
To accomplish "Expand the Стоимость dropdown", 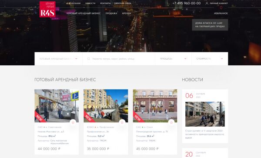I will [x=210, y=59].
